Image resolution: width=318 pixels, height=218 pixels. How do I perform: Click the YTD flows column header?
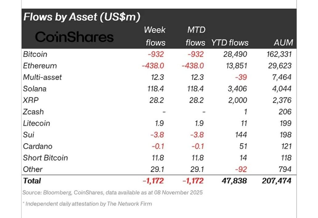pyautogui.click(x=230, y=43)
